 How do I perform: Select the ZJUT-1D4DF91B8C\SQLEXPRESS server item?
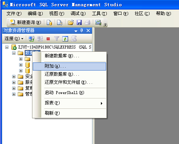pyautogui.click(x=55, y=47)
